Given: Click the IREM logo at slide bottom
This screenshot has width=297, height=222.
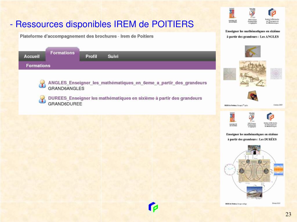Looking at the screenshot, I should point(153,207).
